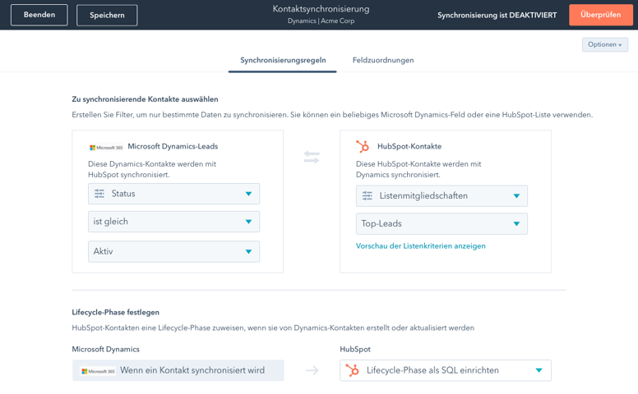Click the filter sliders icon in Listenmitgliedschaften field
This screenshot has height=394, width=638.
368,196
